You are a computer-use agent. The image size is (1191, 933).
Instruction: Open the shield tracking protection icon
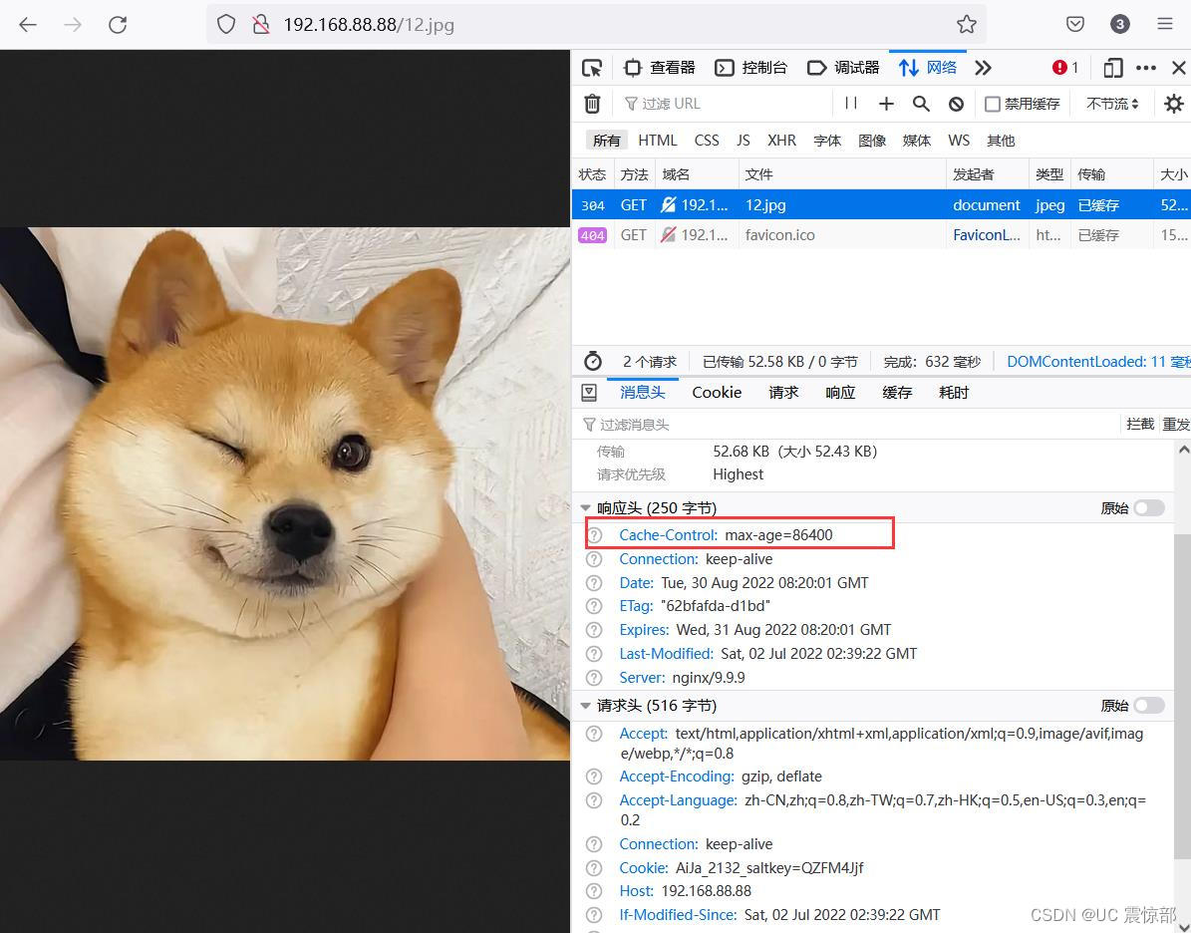225,24
